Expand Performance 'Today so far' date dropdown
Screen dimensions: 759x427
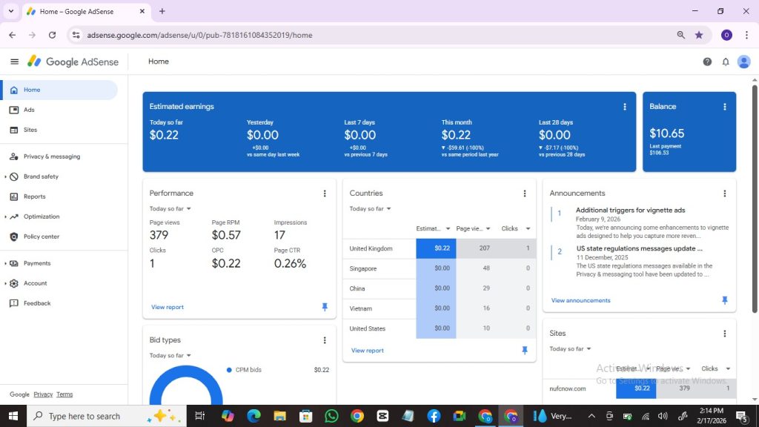coord(170,209)
